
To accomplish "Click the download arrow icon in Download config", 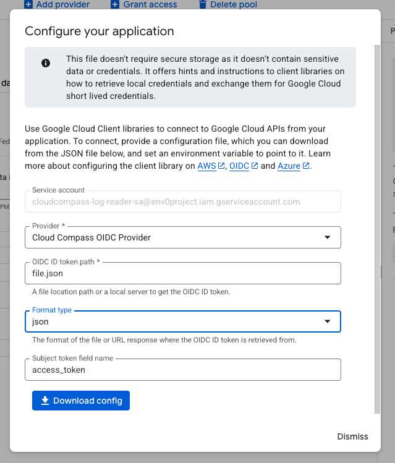I will [x=45, y=401].
